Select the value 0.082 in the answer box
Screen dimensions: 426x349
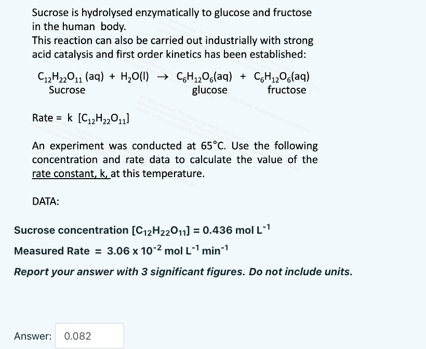(77, 336)
